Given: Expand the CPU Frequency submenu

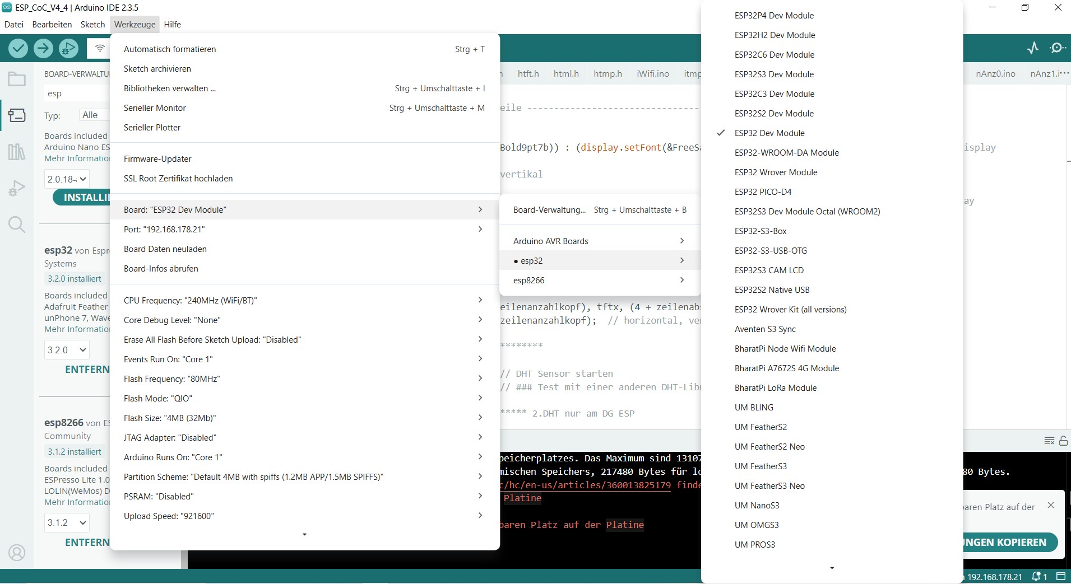Looking at the screenshot, I should [x=304, y=301].
